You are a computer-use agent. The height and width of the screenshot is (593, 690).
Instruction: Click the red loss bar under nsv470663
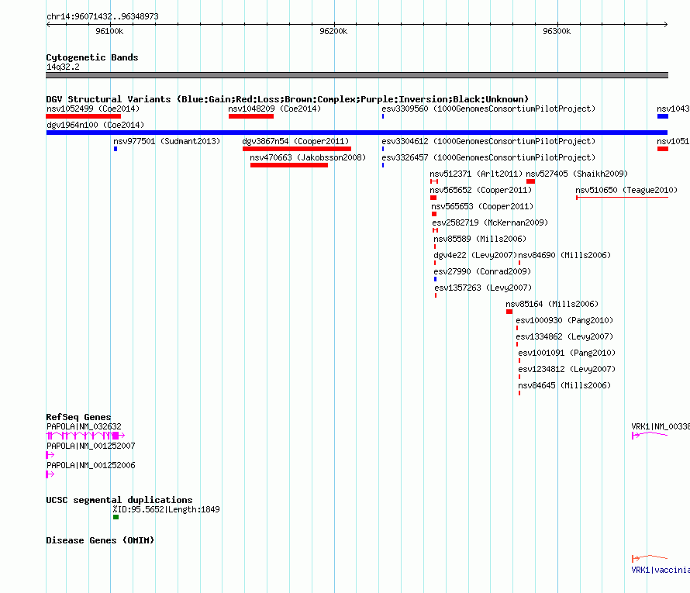point(289,165)
